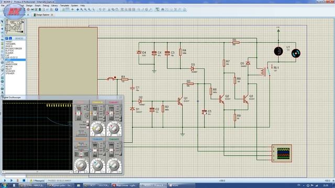Viewport: 335px width, 188px height.
Task: Play the simulation
Action: [x=5, y=181]
